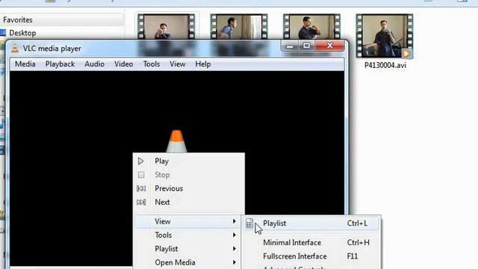Choose Previous in the context menu
Viewport: 478px width, 269px height.
[189, 188]
